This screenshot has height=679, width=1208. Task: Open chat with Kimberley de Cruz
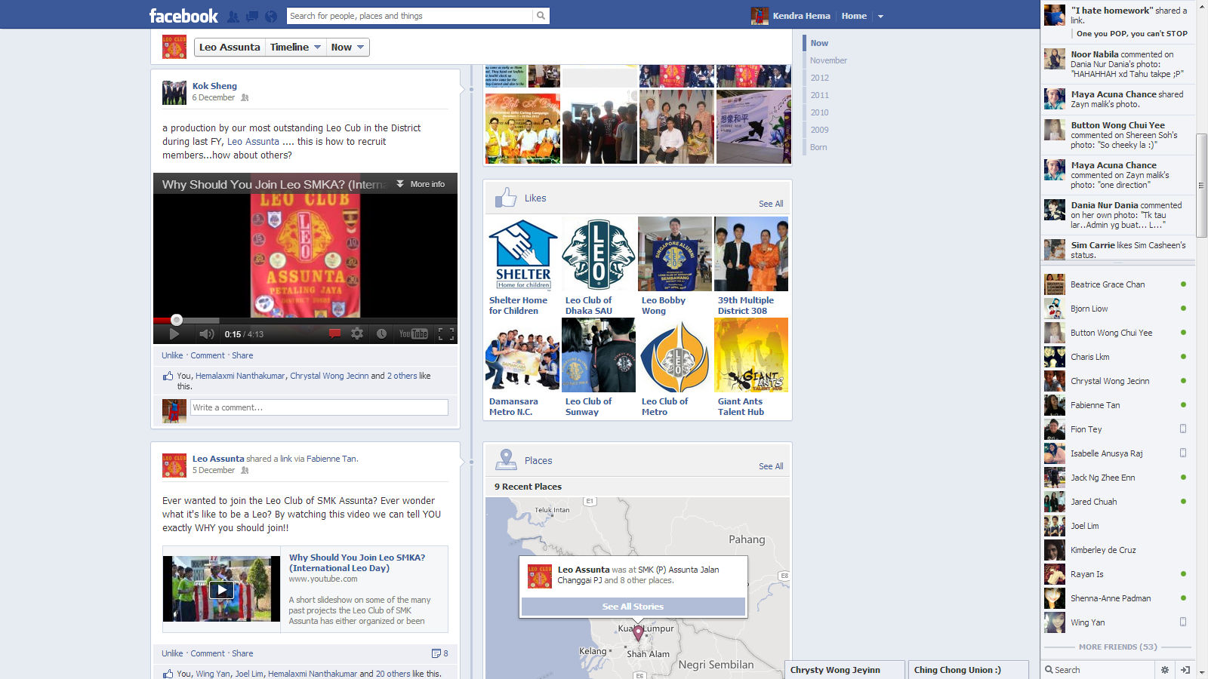point(1117,550)
